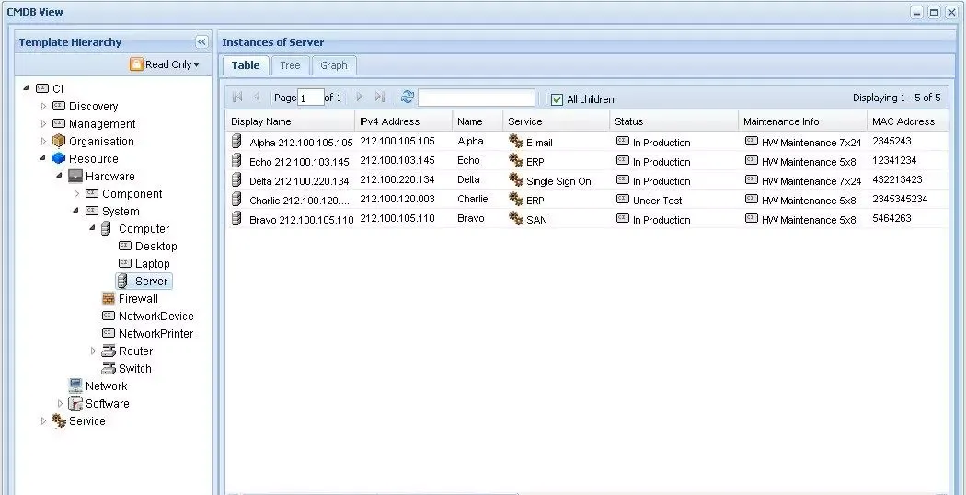Click gears icon beside Single Sign On
Screen dimensions: 966x495
coord(515,180)
